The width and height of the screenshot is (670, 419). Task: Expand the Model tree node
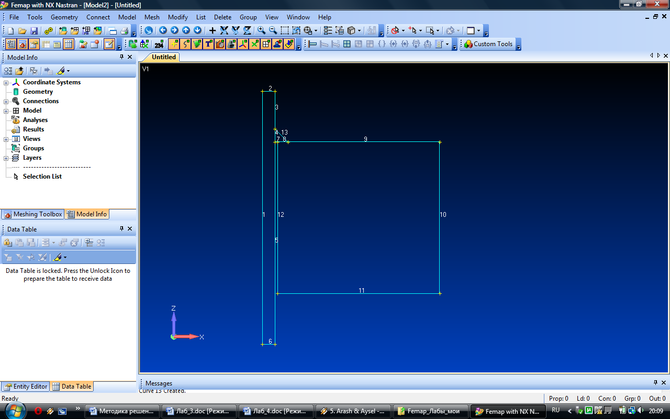[6, 111]
